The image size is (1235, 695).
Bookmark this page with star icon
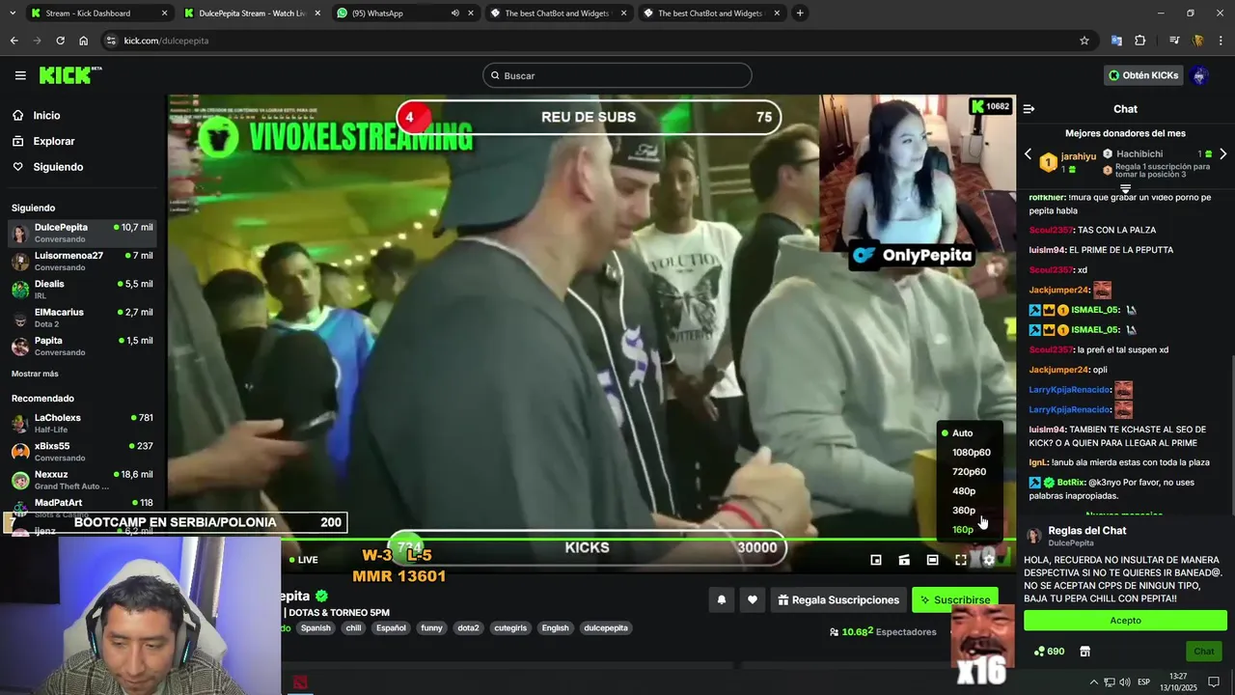point(1084,41)
